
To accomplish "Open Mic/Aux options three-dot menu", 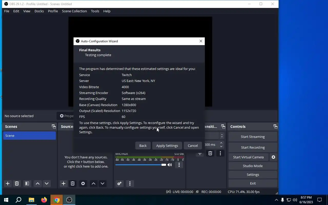I will [179, 165].
